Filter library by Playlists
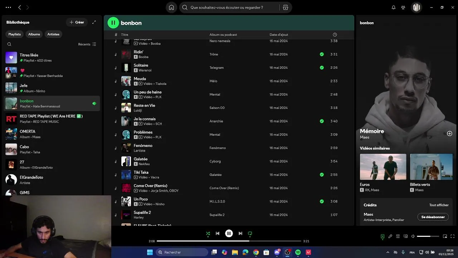The width and height of the screenshot is (458, 258). 15,34
